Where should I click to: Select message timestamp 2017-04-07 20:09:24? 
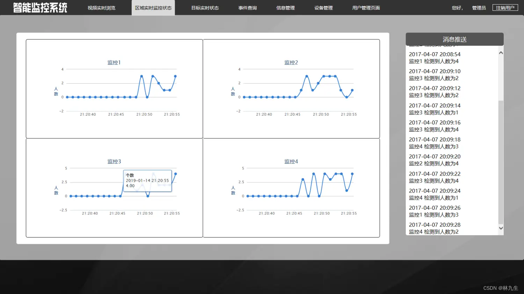[x=435, y=191]
